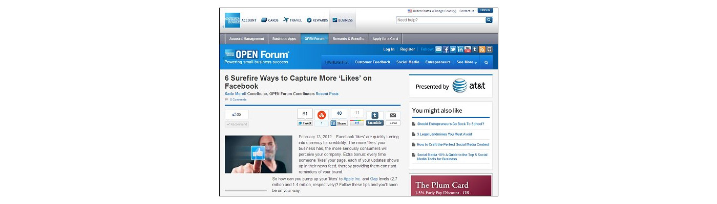Open the Account section icon
717x204 pixels.
tap(248, 20)
